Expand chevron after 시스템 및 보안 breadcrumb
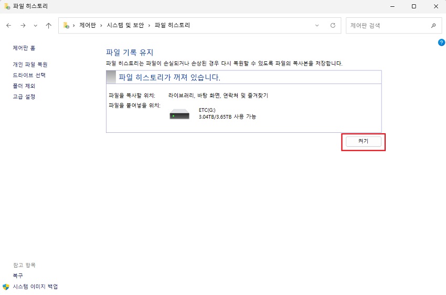The image size is (446, 295). 149,26
